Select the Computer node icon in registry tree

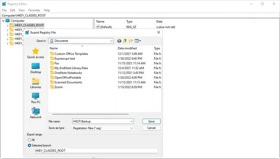pyautogui.click(x=7, y=21)
